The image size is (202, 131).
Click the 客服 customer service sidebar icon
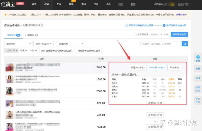click(198, 58)
